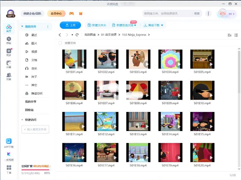Open the Messages (消息) sidebar icon

tap(9, 76)
